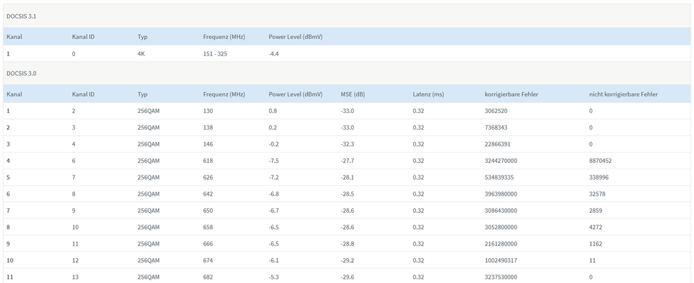This screenshot has width=694, height=283.
Task: Click the "nicht korrigierbare Fehler" column header
Action: (623, 94)
